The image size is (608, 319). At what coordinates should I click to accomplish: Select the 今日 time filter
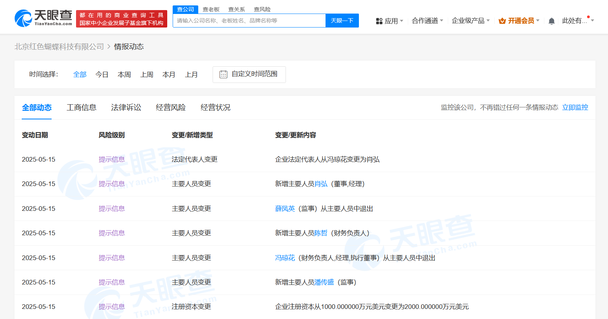[102, 74]
